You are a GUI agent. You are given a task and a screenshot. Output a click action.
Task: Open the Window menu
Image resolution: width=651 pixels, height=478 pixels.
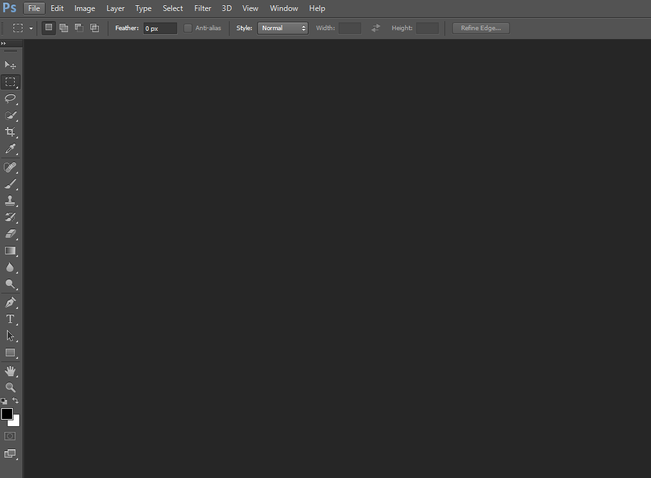click(283, 8)
